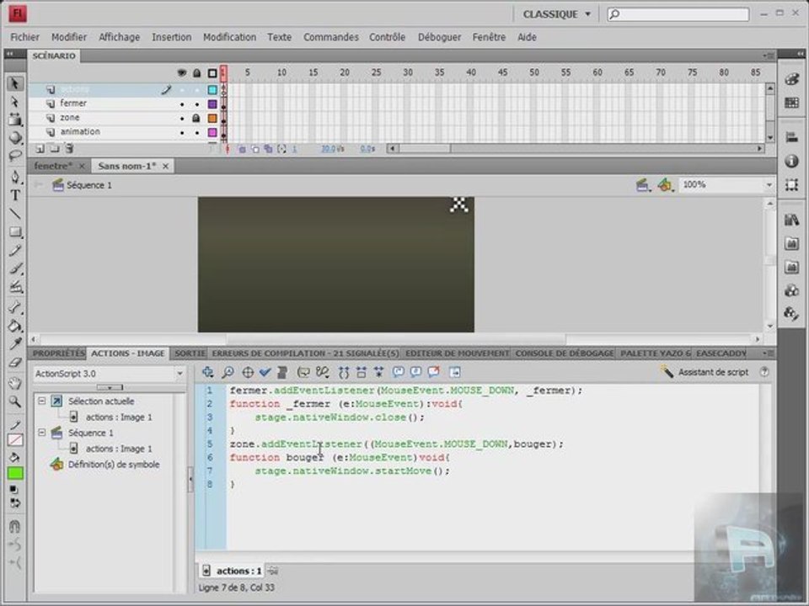Collapse the tools panel double-arrow
This screenshot has width=809, height=606.
click(9, 54)
